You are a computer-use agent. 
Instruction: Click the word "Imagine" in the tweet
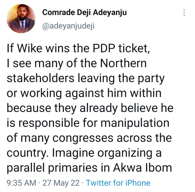(69, 153)
